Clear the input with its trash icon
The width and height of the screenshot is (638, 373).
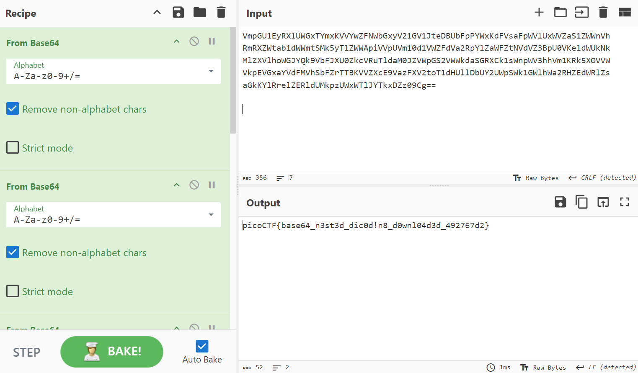coord(603,13)
